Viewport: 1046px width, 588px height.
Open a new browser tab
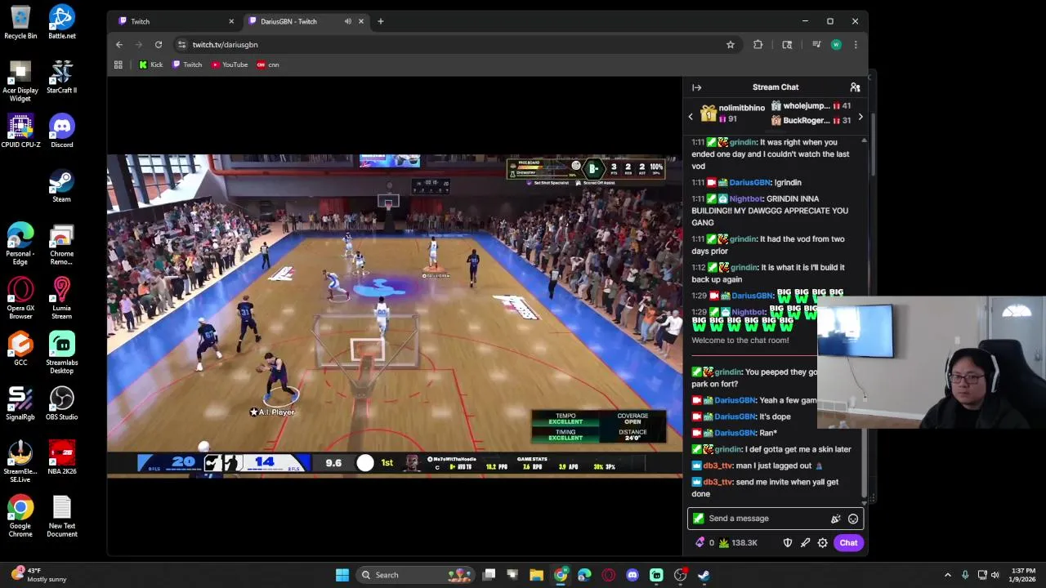380,21
